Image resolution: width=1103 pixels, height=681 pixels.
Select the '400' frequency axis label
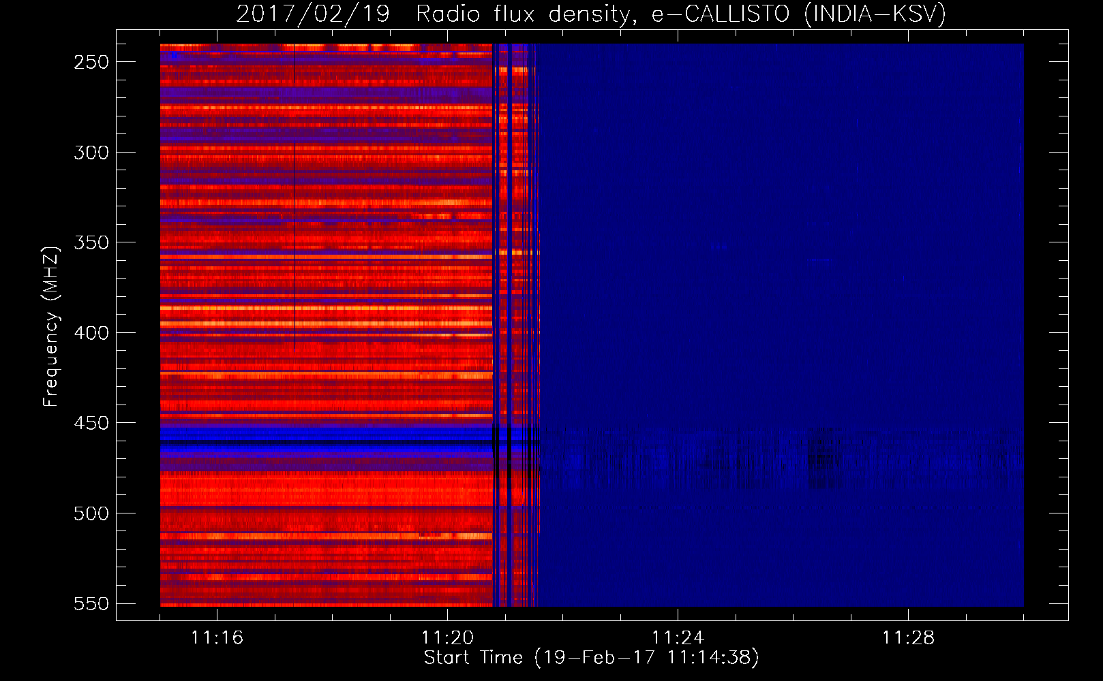pyautogui.click(x=91, y=333)
